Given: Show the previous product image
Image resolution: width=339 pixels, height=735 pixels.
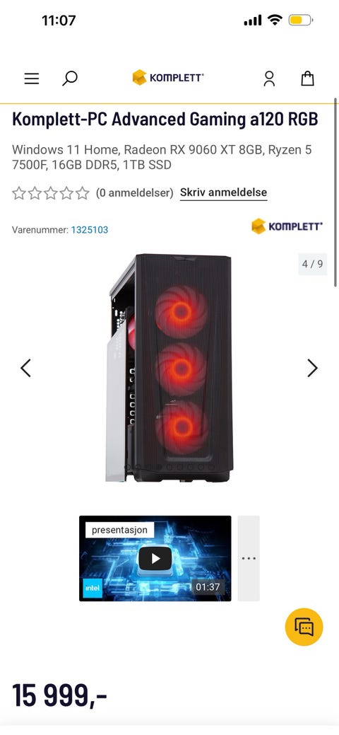Looking at the screenshot, I should tap(25, 368).
